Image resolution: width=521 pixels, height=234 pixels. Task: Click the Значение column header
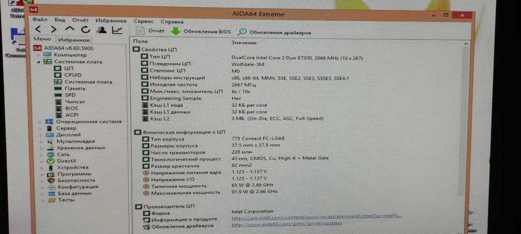point(244,43)
